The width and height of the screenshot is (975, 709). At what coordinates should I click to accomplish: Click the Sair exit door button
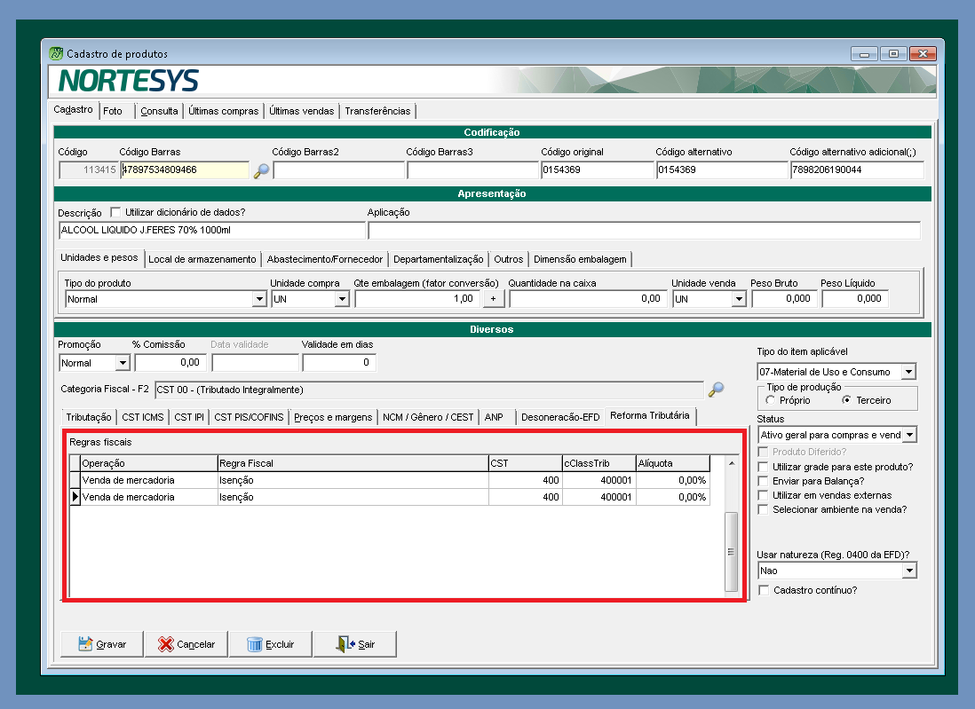coord(355,644)
